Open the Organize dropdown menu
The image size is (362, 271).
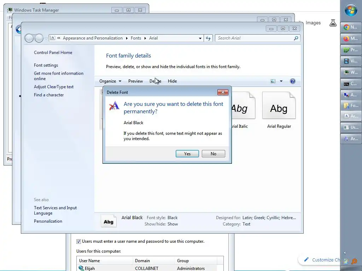(110, 81)
